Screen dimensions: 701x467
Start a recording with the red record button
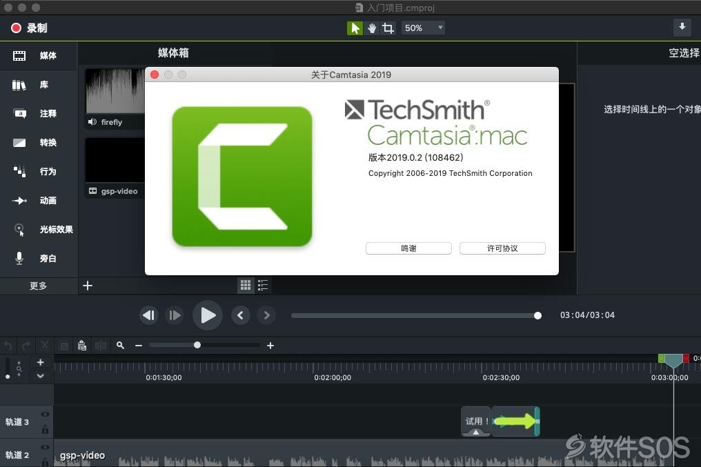coord(16,28)
